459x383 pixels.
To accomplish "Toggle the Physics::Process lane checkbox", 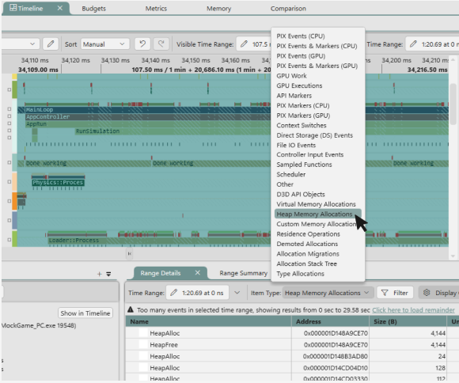I will click(9, 182).
